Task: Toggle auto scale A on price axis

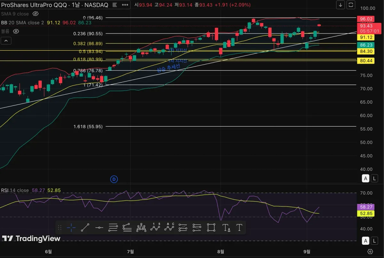Action: (x=366, y=178)
